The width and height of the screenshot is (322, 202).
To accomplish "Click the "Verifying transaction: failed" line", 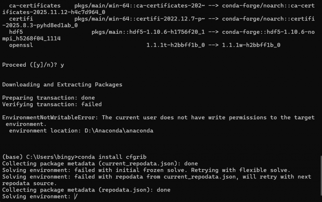I will click(52, 104).
